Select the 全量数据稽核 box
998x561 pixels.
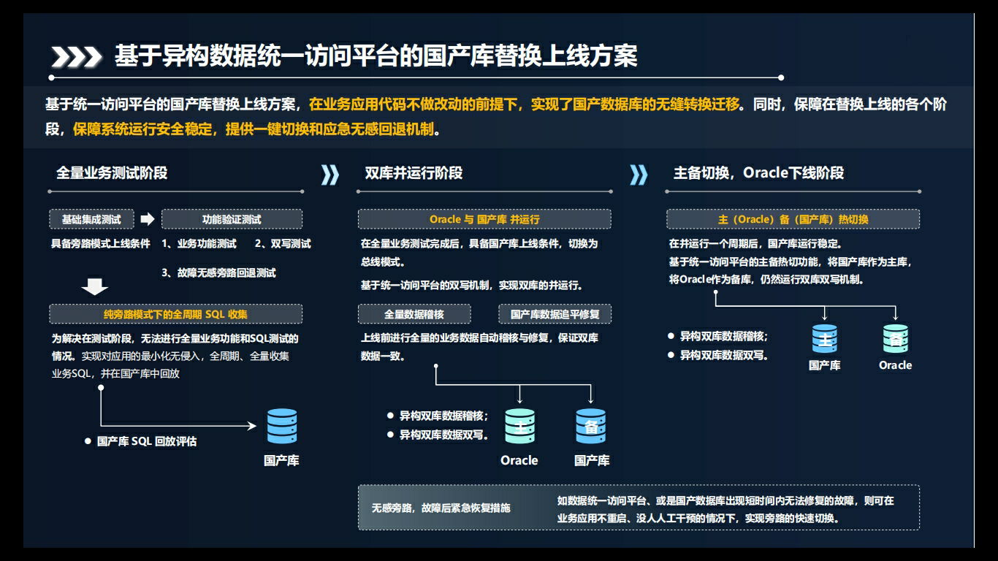coord(414,314)
